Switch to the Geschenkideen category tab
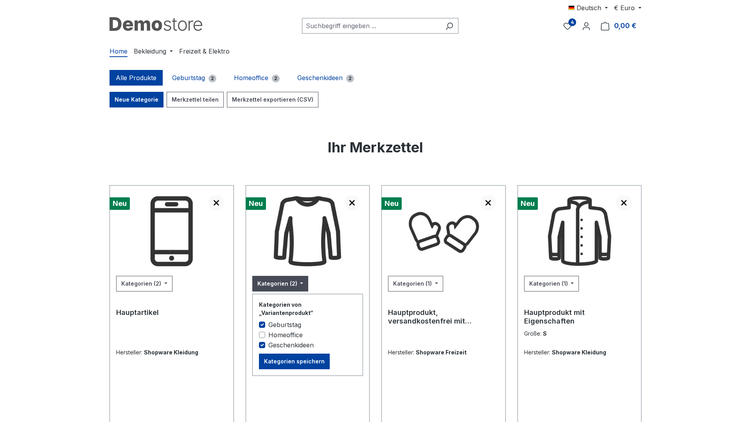Image resolution: width=751 pixels, height=422 pixels. click(325, 78)
